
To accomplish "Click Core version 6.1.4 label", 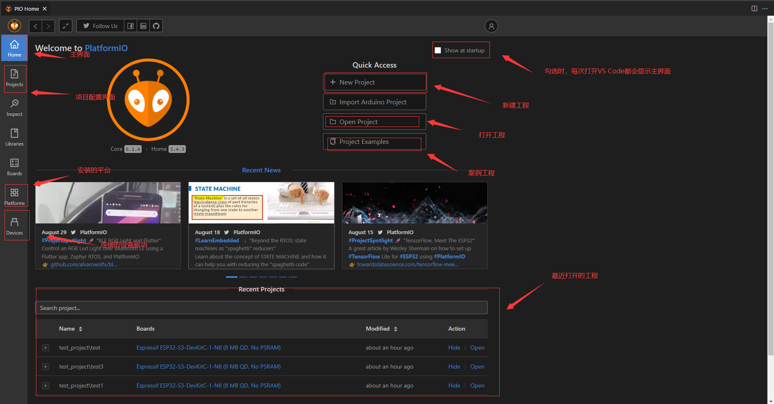I will pyautogui.click(x=133, y=149).
